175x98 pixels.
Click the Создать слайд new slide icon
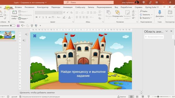(x=14, y=12)
